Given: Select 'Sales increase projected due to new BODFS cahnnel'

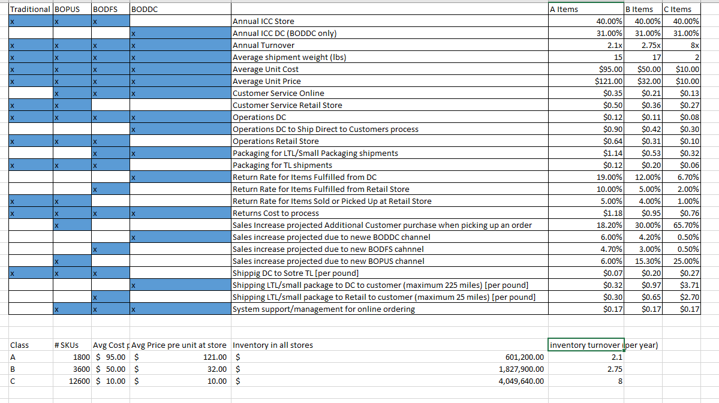Looking at the screenshot, I should pyautogui.click(x=390, y=249).
